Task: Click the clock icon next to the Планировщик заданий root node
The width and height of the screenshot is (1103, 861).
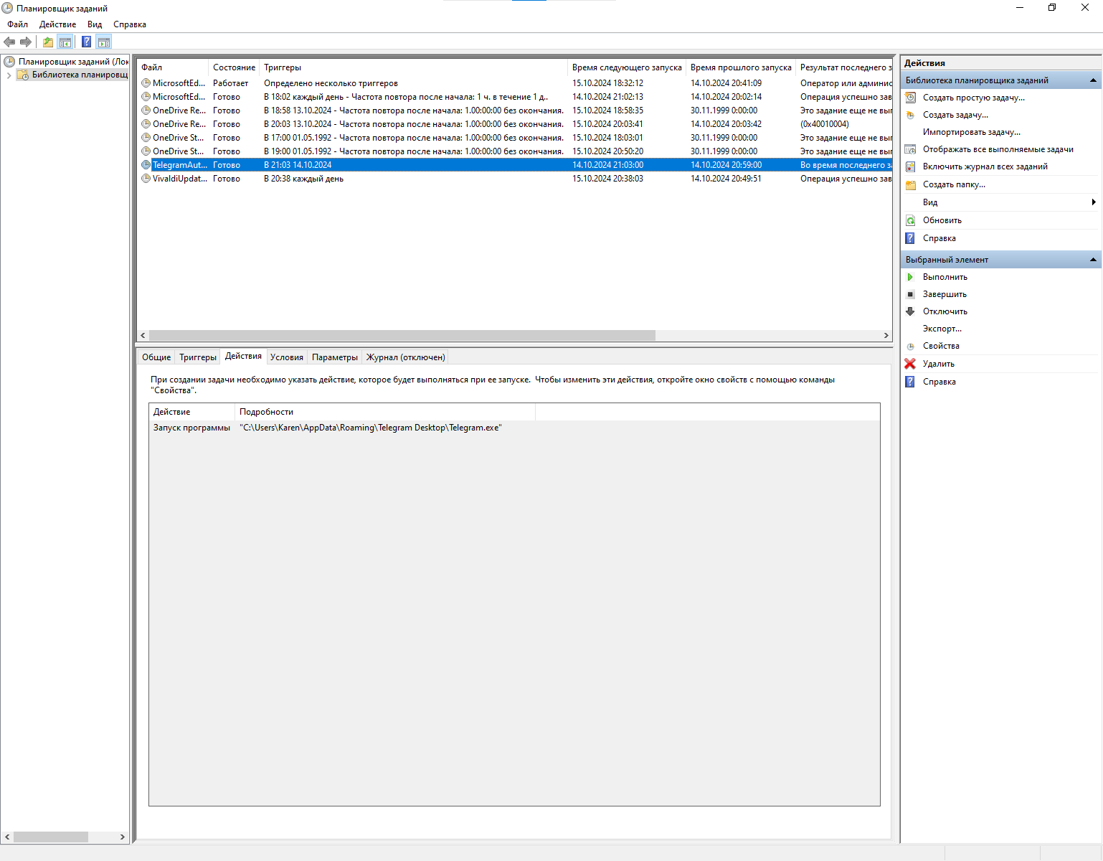Action: pos(9,62)
